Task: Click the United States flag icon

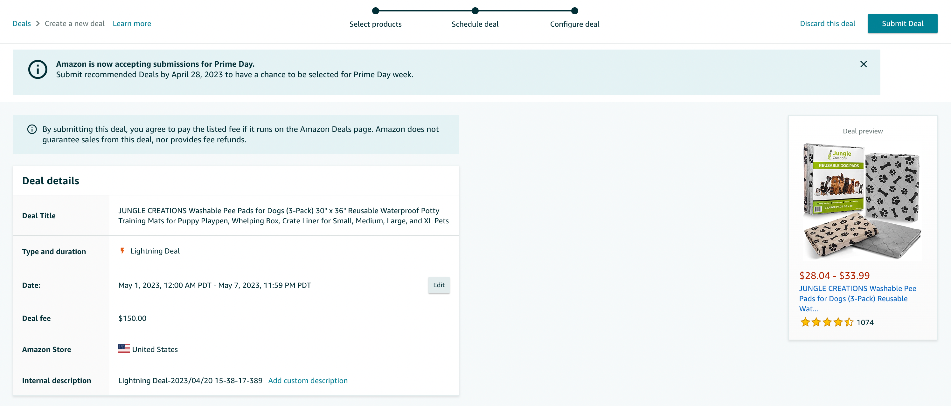Action: (x=122, y=349)
